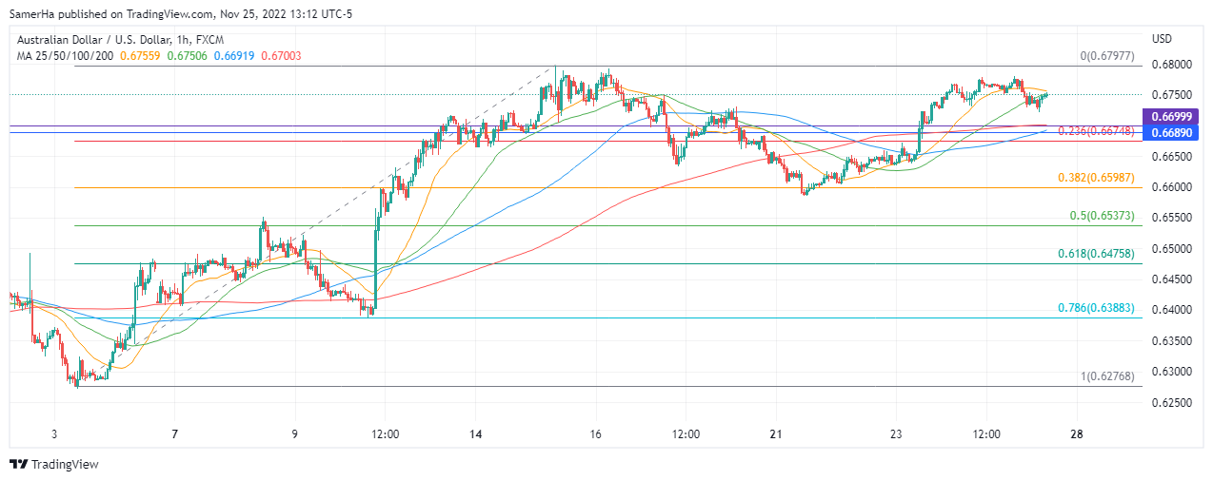Click the 0(0.67977) Fibonacci level label
This screenshot has height=481, width=1213.
[1107, 57]
